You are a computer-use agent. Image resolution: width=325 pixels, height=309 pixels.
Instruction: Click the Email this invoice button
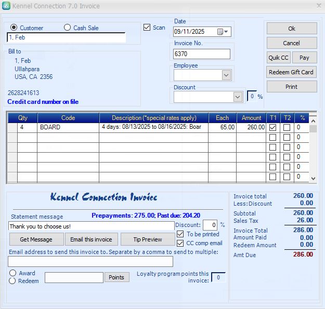click(92, 239)
